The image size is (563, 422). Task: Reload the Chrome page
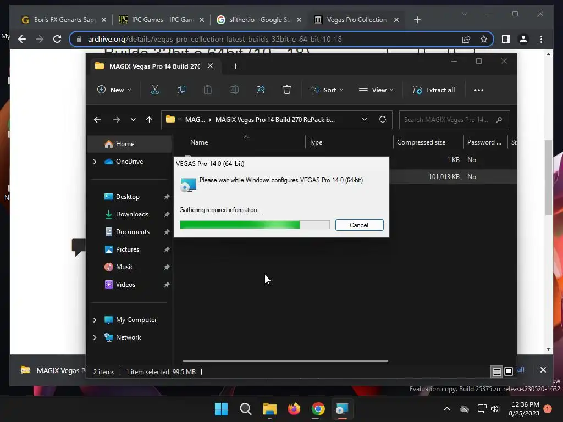(x=57, y=39)
